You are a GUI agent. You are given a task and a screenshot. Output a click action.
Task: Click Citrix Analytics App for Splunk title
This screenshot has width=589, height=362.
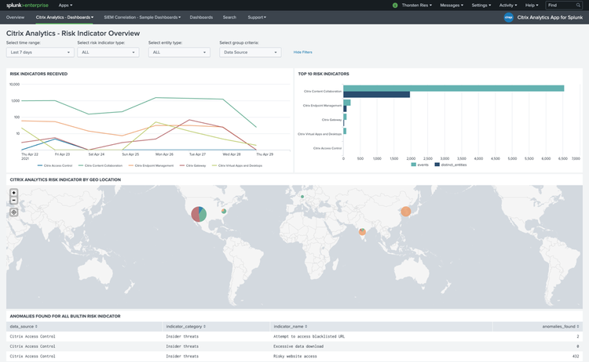pos(550,17)
